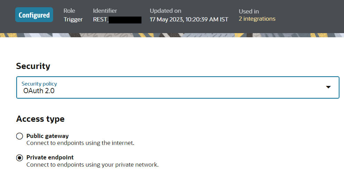Click the Security policy field label
This screenshot has height=177, width=344.
pos(39,84)
